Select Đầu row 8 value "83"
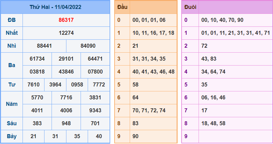This screenshot has width=273, height=144. (135, 123)
